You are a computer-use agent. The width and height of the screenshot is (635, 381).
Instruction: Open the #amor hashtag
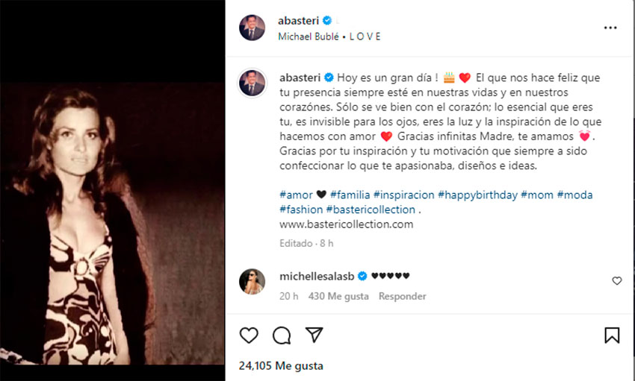tap(296, 195)
